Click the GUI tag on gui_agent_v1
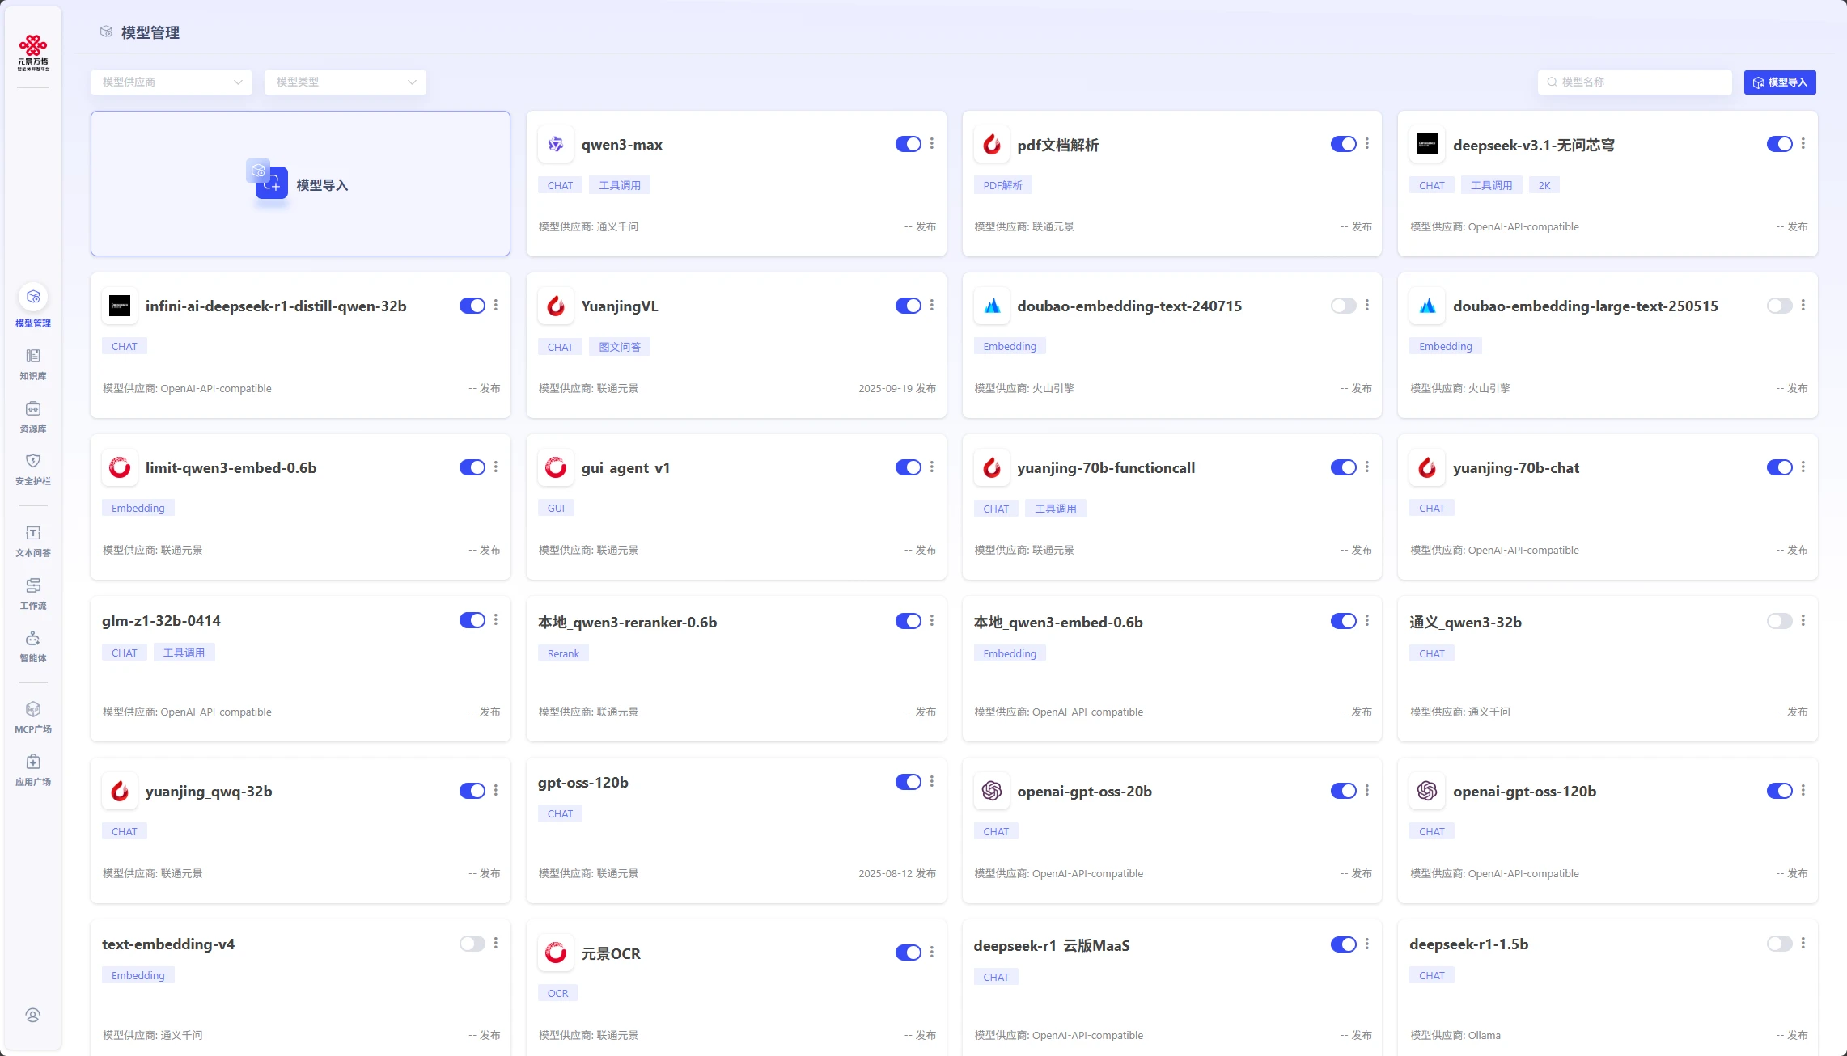1847x1056 pixels. point(556,508)
